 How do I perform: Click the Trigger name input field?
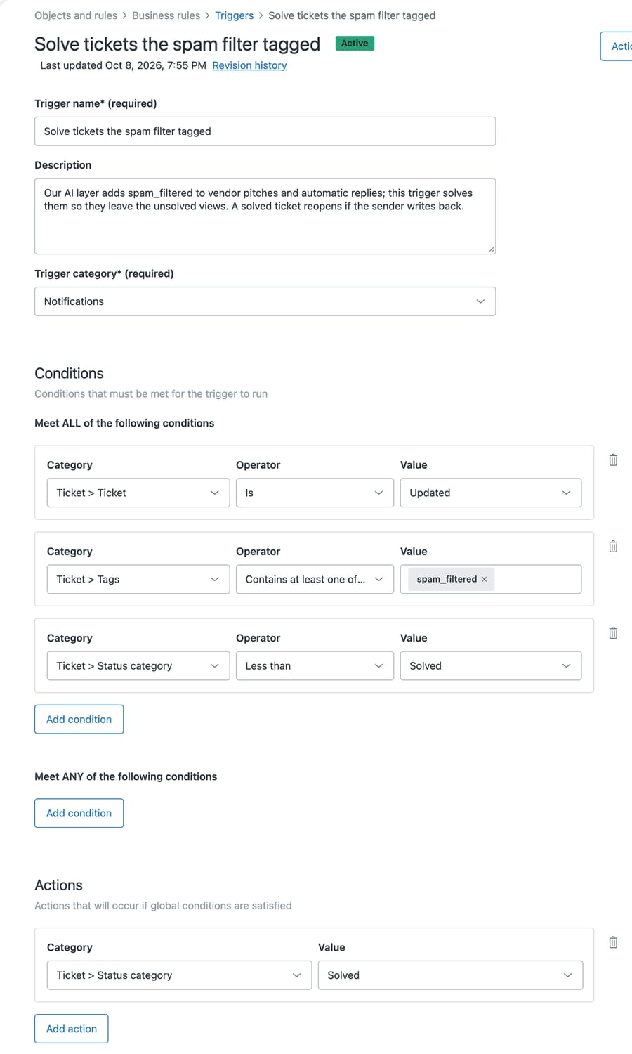point(265,131)
